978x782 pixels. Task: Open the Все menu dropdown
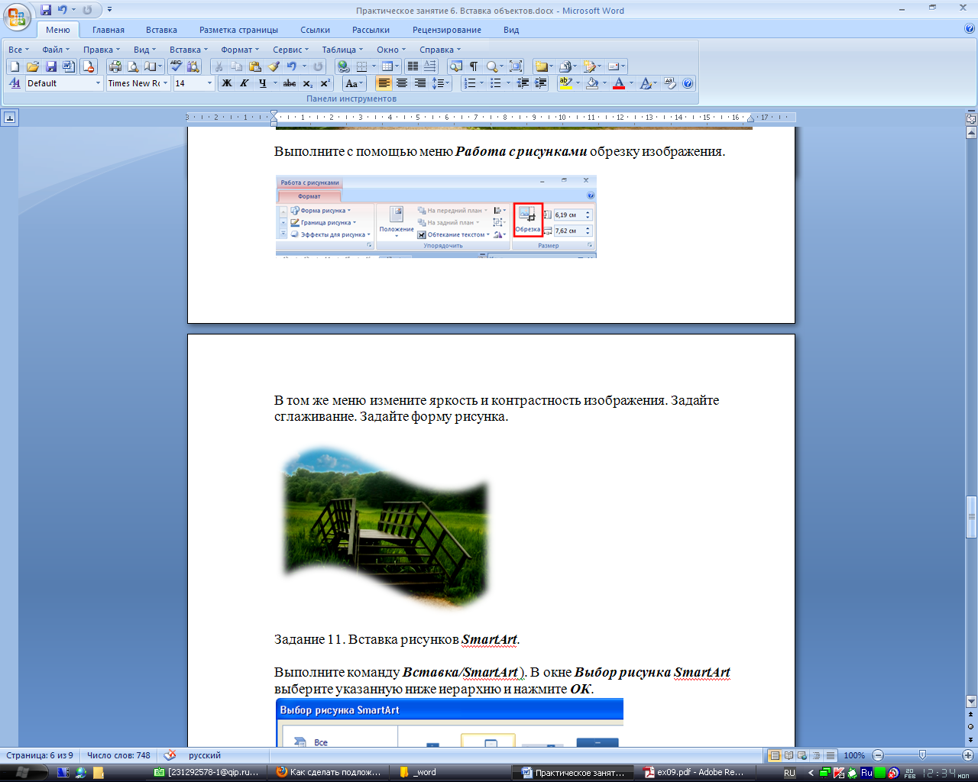19,50
